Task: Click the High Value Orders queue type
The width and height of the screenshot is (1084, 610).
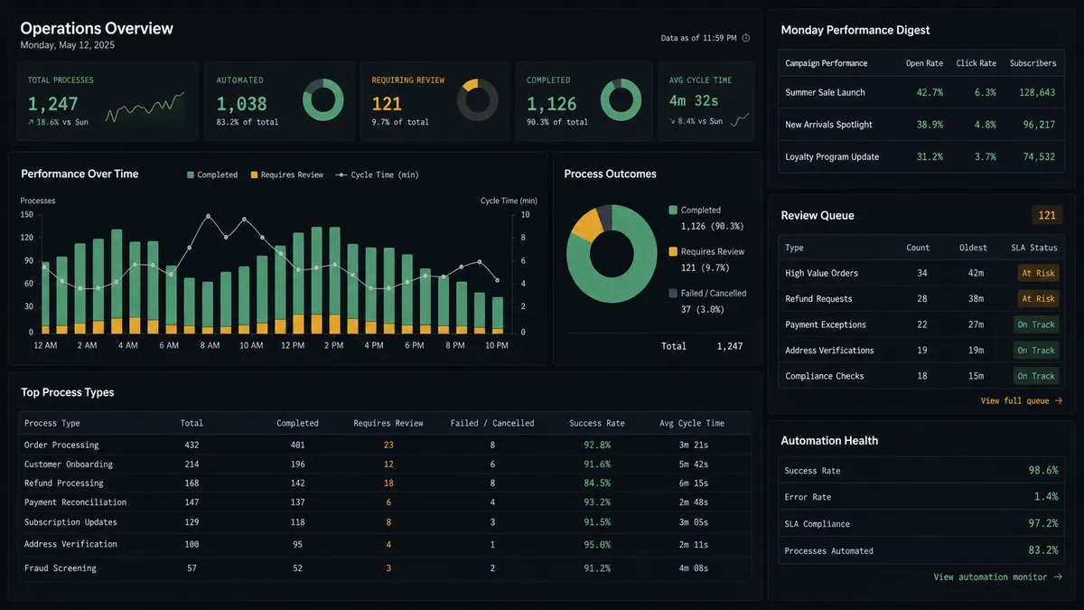Action: coord(822,273)
